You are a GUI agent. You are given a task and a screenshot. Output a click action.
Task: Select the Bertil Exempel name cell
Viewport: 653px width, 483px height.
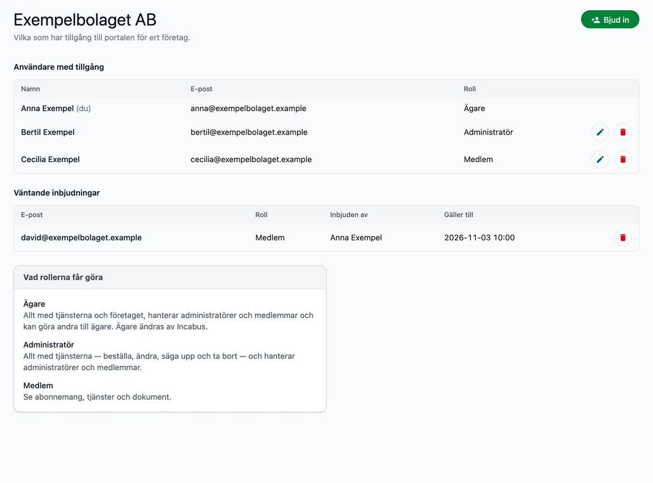[x=48, y=132]
